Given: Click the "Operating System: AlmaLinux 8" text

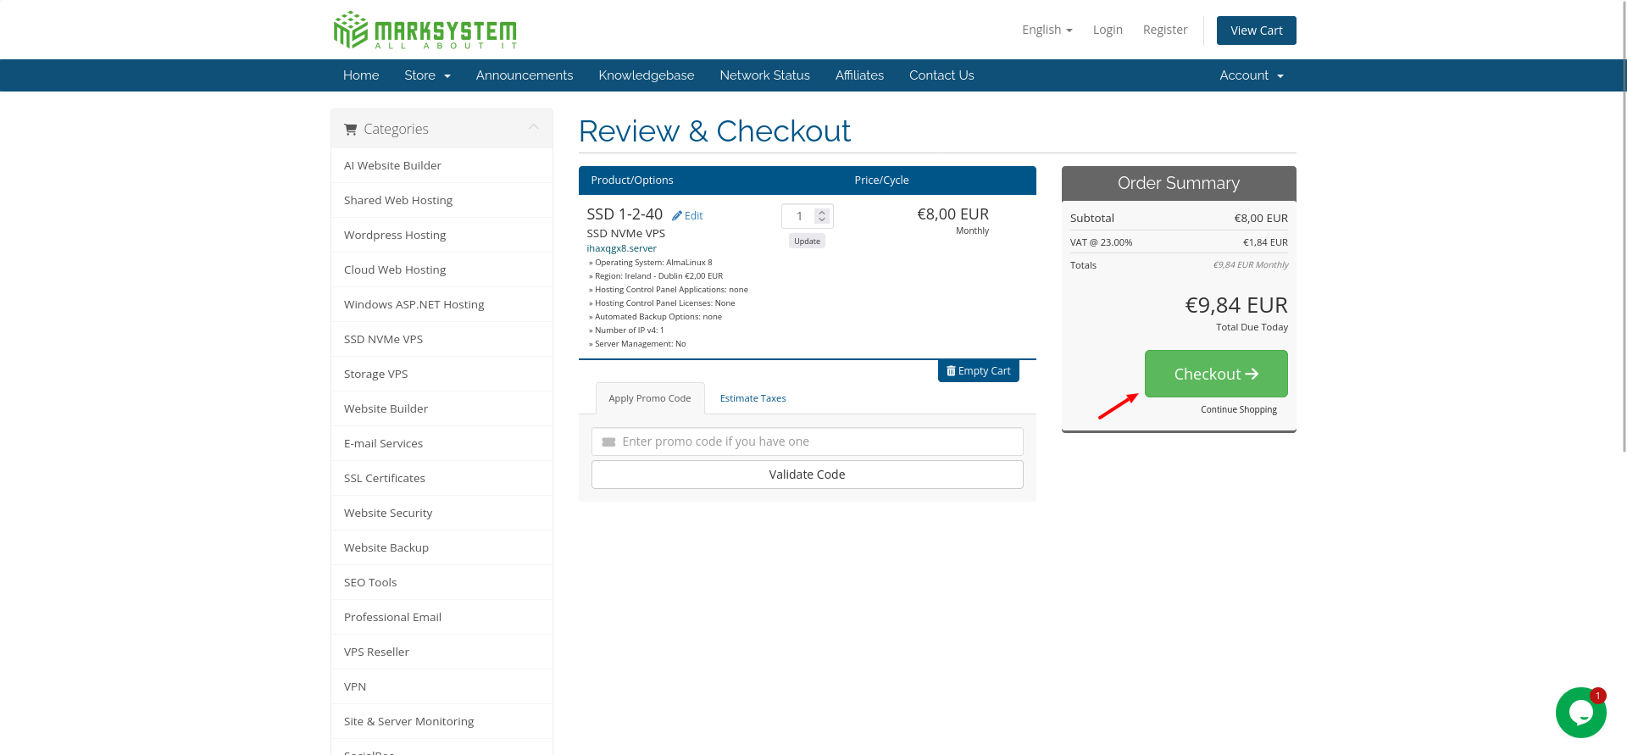Looking at the screenshot, I should tap(653, 263).
